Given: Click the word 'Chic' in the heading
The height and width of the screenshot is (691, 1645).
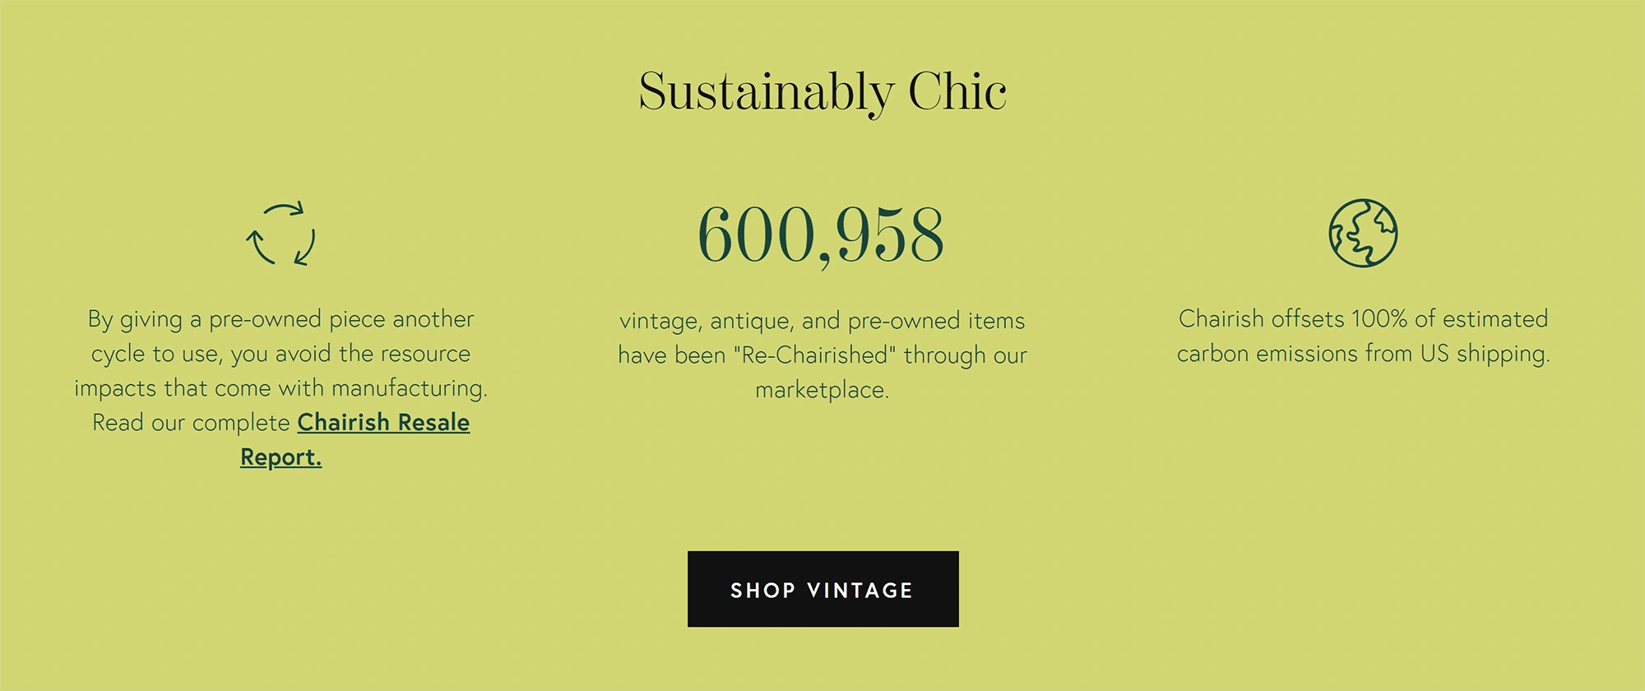Looking at the screenshot, I should 957,91.
